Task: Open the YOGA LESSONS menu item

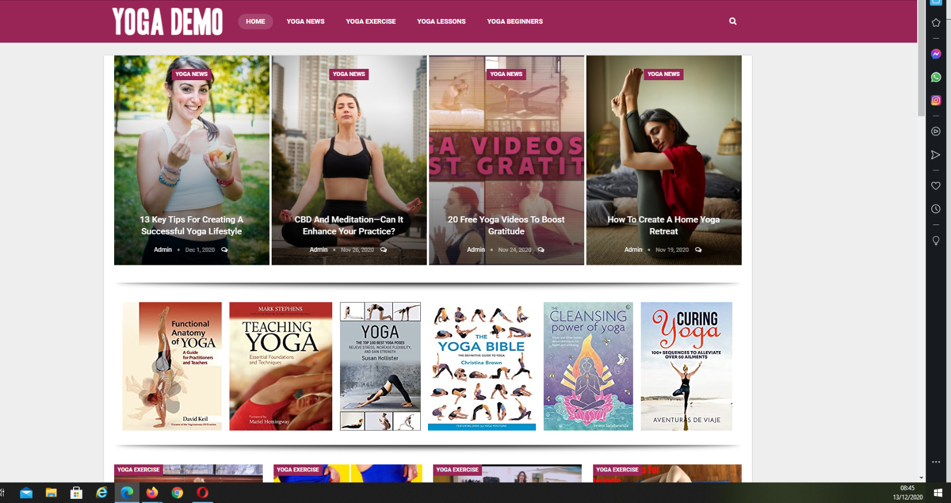Action: 442,21
